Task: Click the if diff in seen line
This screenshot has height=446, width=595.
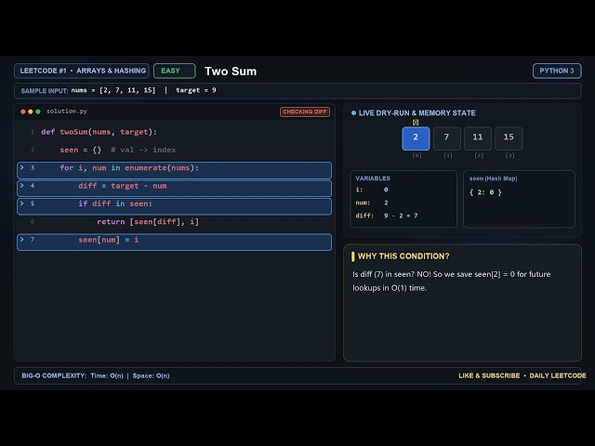Action: click(174, 206)
